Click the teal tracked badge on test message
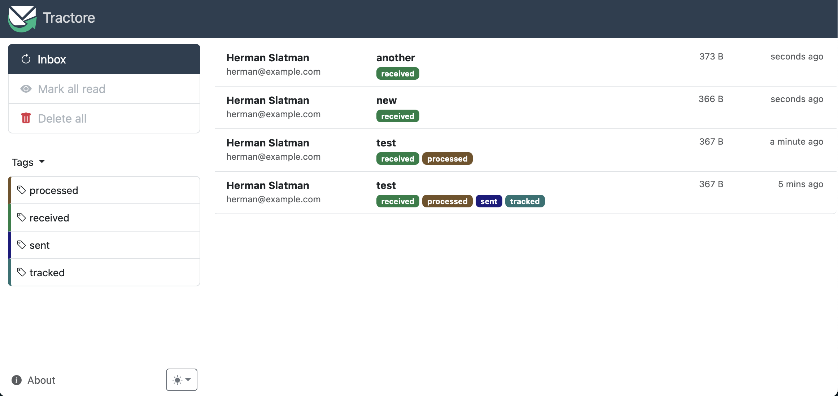This screenshot has height=396, width=838. click(525, 201)
